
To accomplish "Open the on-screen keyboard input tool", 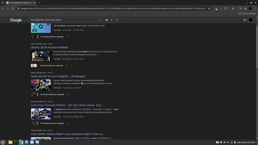I will [x=107, y=20].
